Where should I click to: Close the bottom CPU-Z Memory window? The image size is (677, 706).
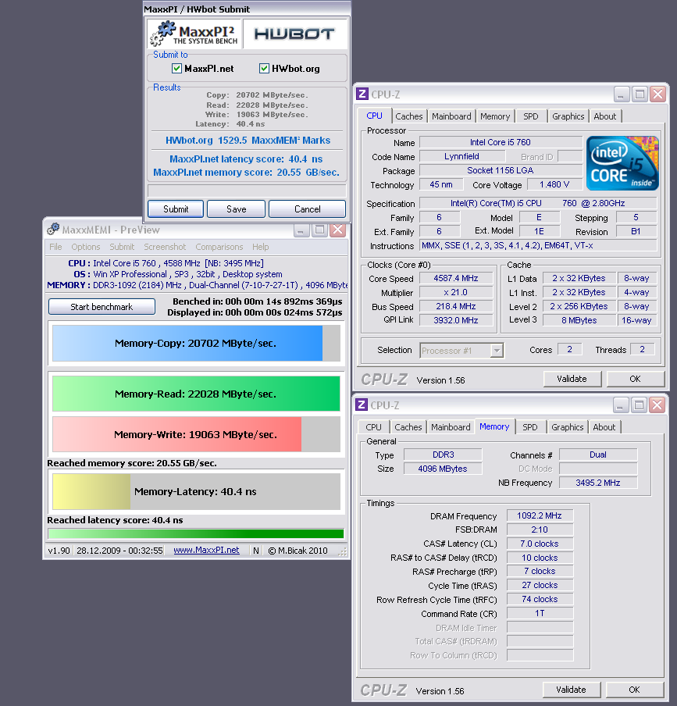click(657, 405)
